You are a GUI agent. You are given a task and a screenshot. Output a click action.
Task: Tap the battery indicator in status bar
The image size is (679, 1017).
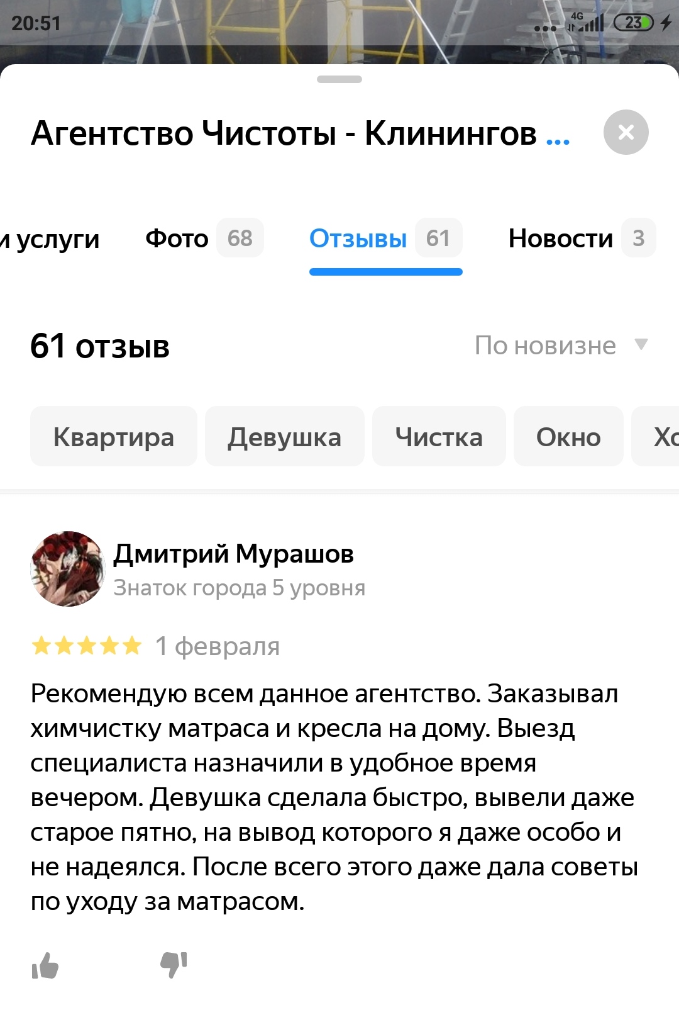coord(634,23)
